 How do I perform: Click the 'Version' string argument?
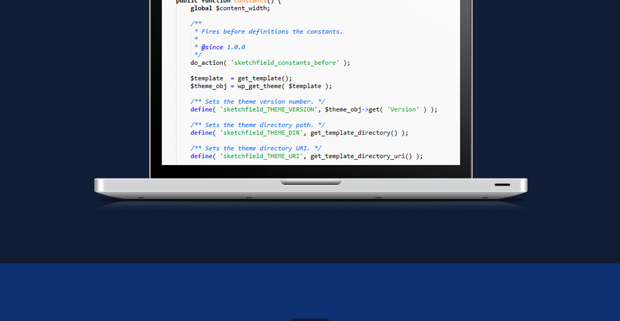point(403,109)
